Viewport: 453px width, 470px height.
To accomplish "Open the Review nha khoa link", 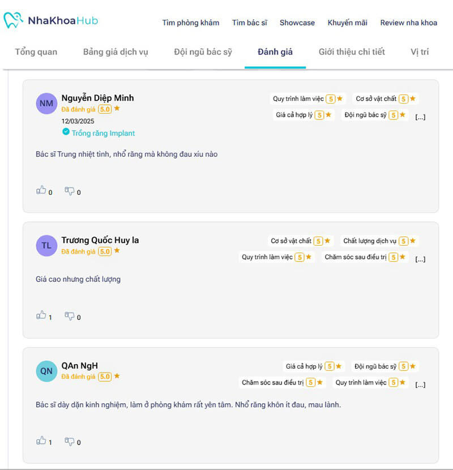I will pos(408,23).
